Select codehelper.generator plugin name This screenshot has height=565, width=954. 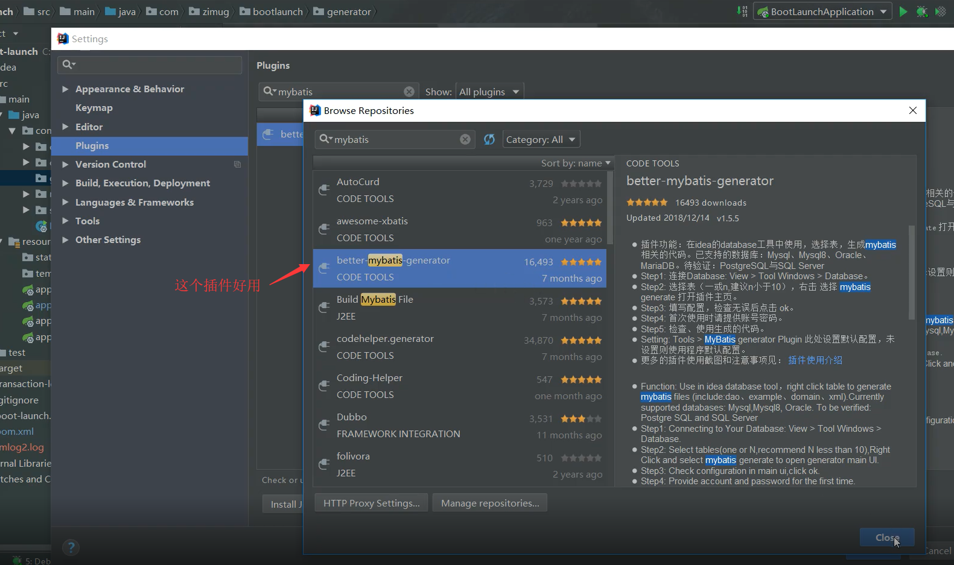385,338
